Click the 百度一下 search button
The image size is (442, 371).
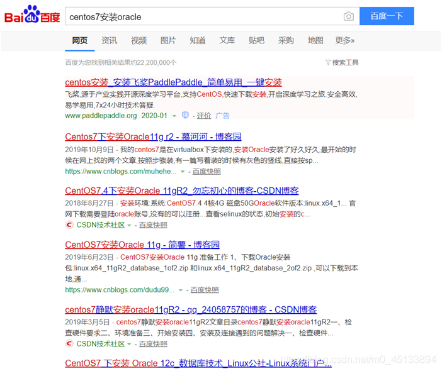pos(387,16)
